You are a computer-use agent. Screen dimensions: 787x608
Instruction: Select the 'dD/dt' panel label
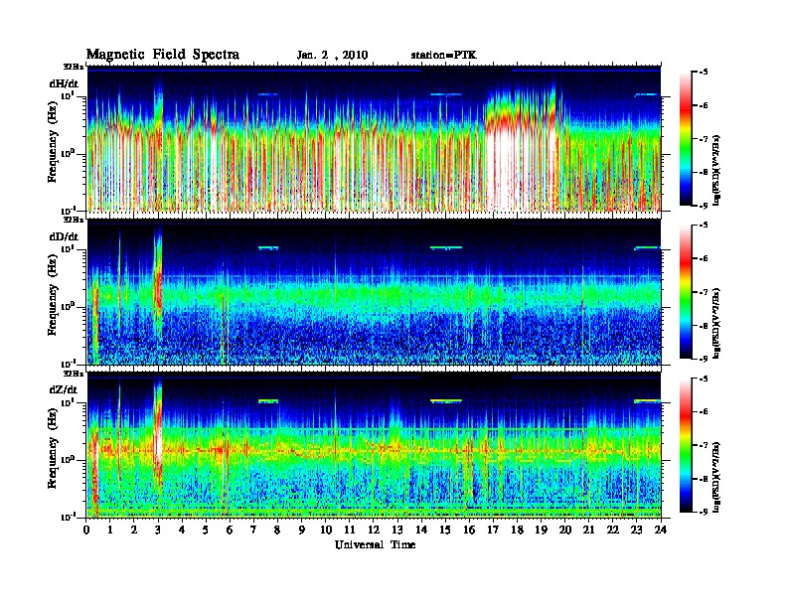[64, 236]
